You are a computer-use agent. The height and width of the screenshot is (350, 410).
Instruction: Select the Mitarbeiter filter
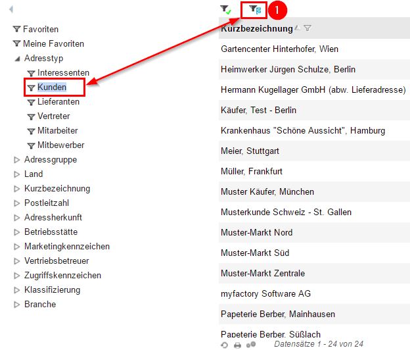tap(58, 130)
